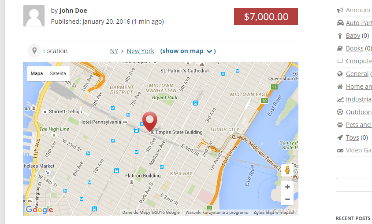
Task: Open the Toys category link
Action: tap(352, 137)
